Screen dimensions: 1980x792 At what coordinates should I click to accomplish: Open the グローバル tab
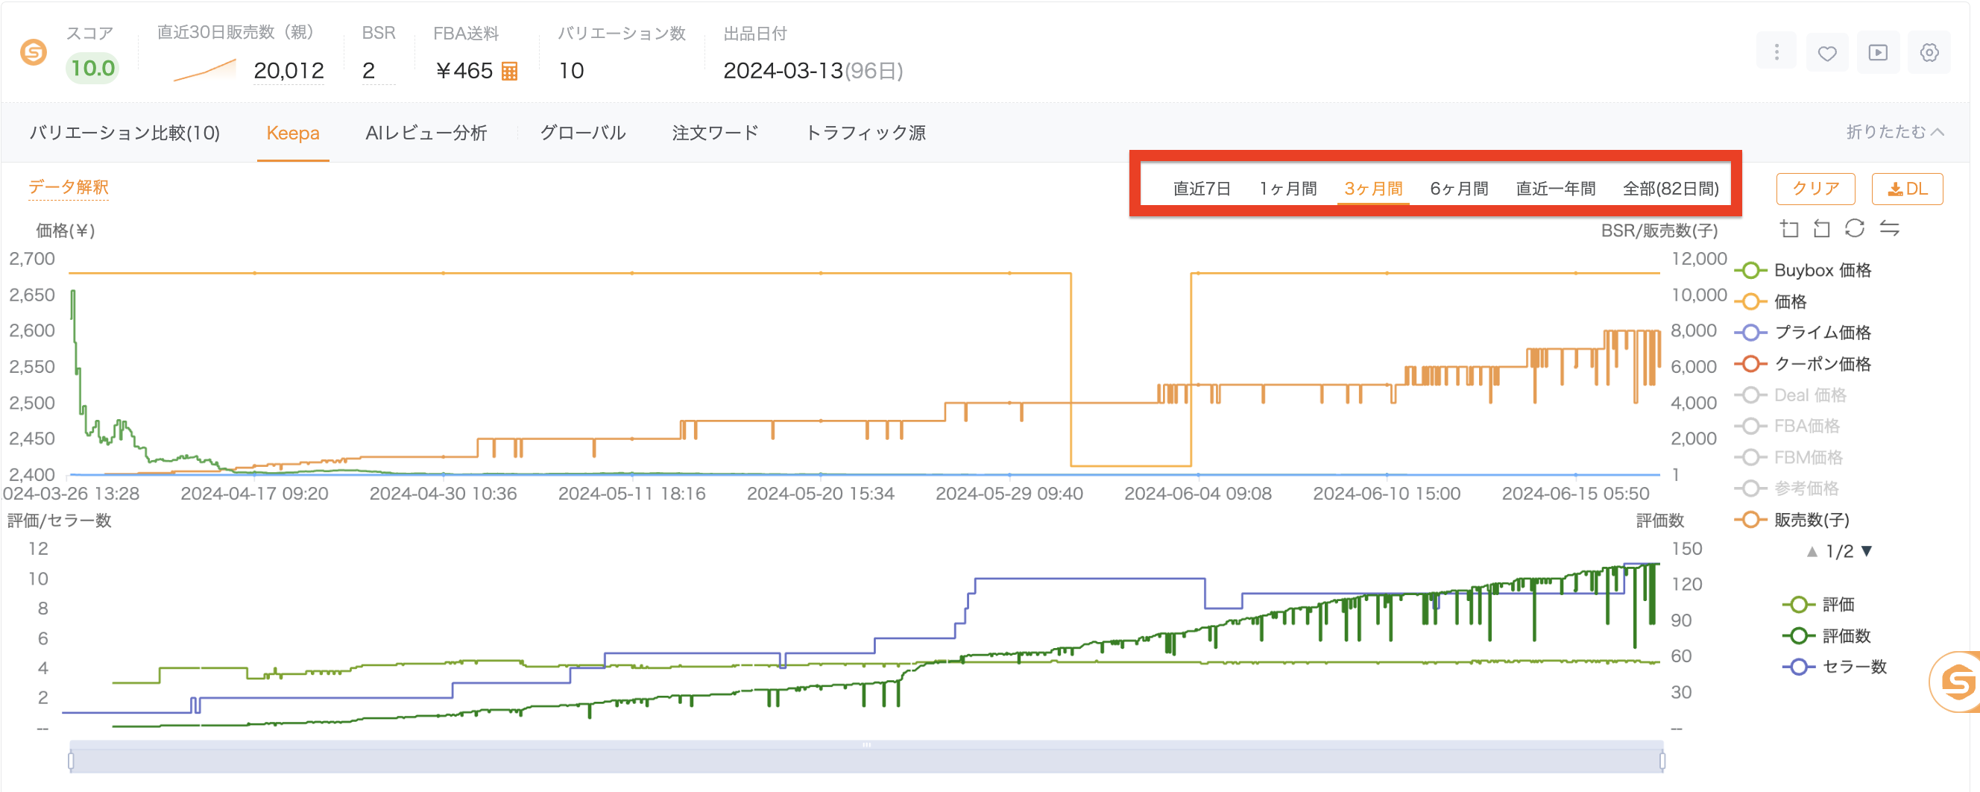584,133
